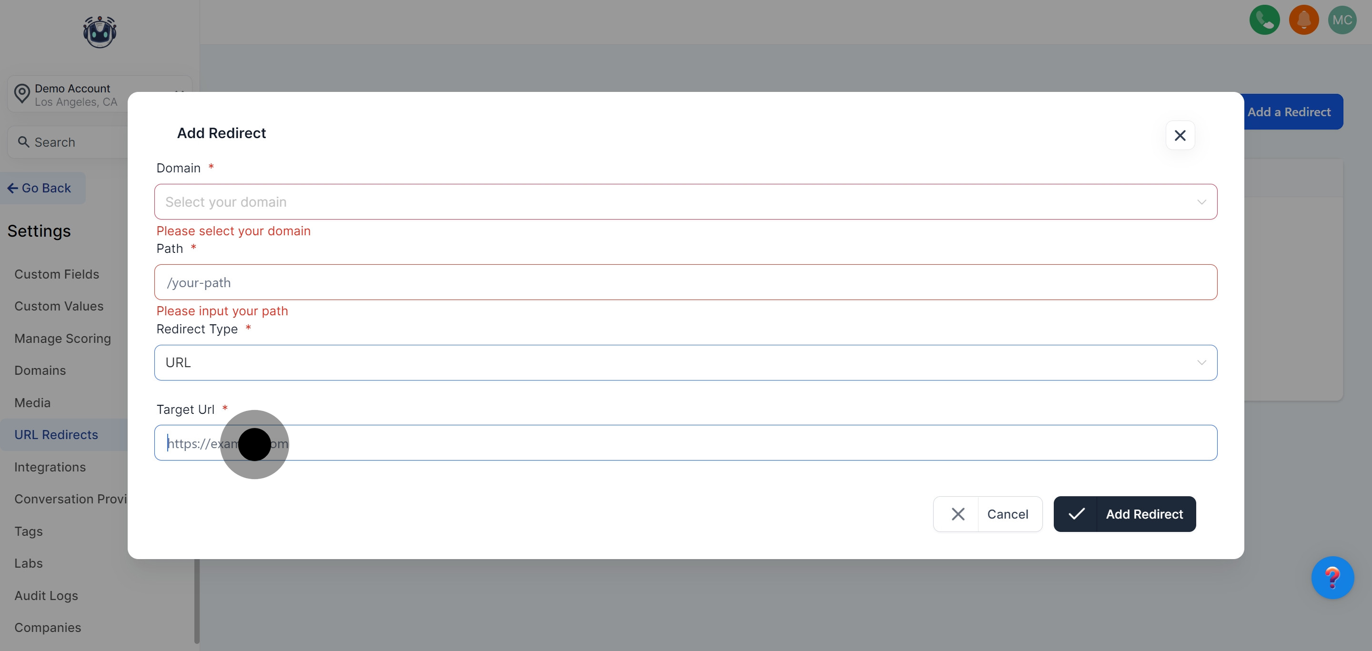Confirm with the Add Redirect button
This screenshot has height=651, width=1372.
point(1124,514)
